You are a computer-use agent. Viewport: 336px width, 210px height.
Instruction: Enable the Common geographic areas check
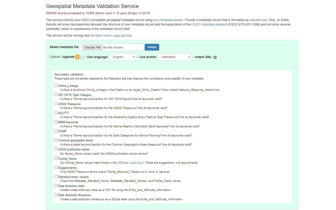tap(56, 140)
